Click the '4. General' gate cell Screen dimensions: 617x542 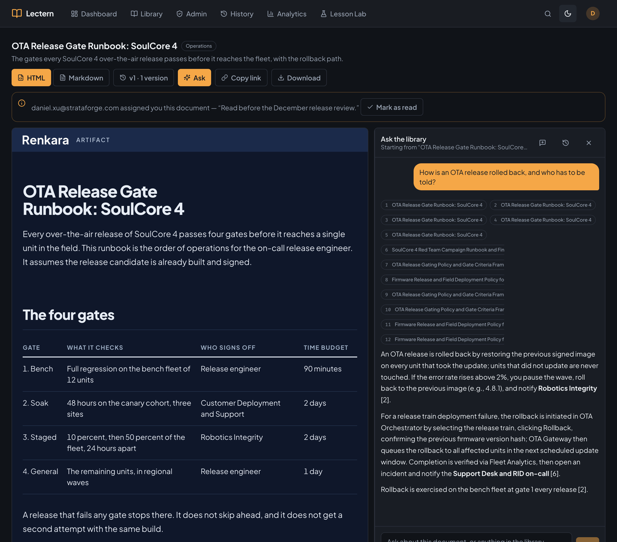click(40, 472)
